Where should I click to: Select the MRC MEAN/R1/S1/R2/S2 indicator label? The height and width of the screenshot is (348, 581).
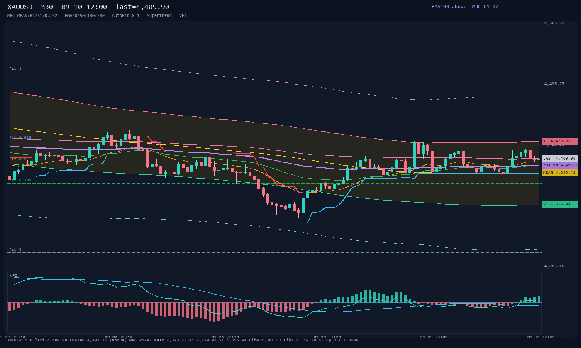(x=32, y=16)
